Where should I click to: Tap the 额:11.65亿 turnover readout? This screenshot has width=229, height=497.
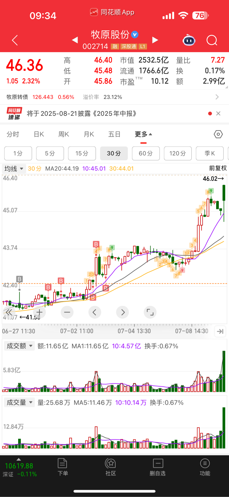point(53,346)
